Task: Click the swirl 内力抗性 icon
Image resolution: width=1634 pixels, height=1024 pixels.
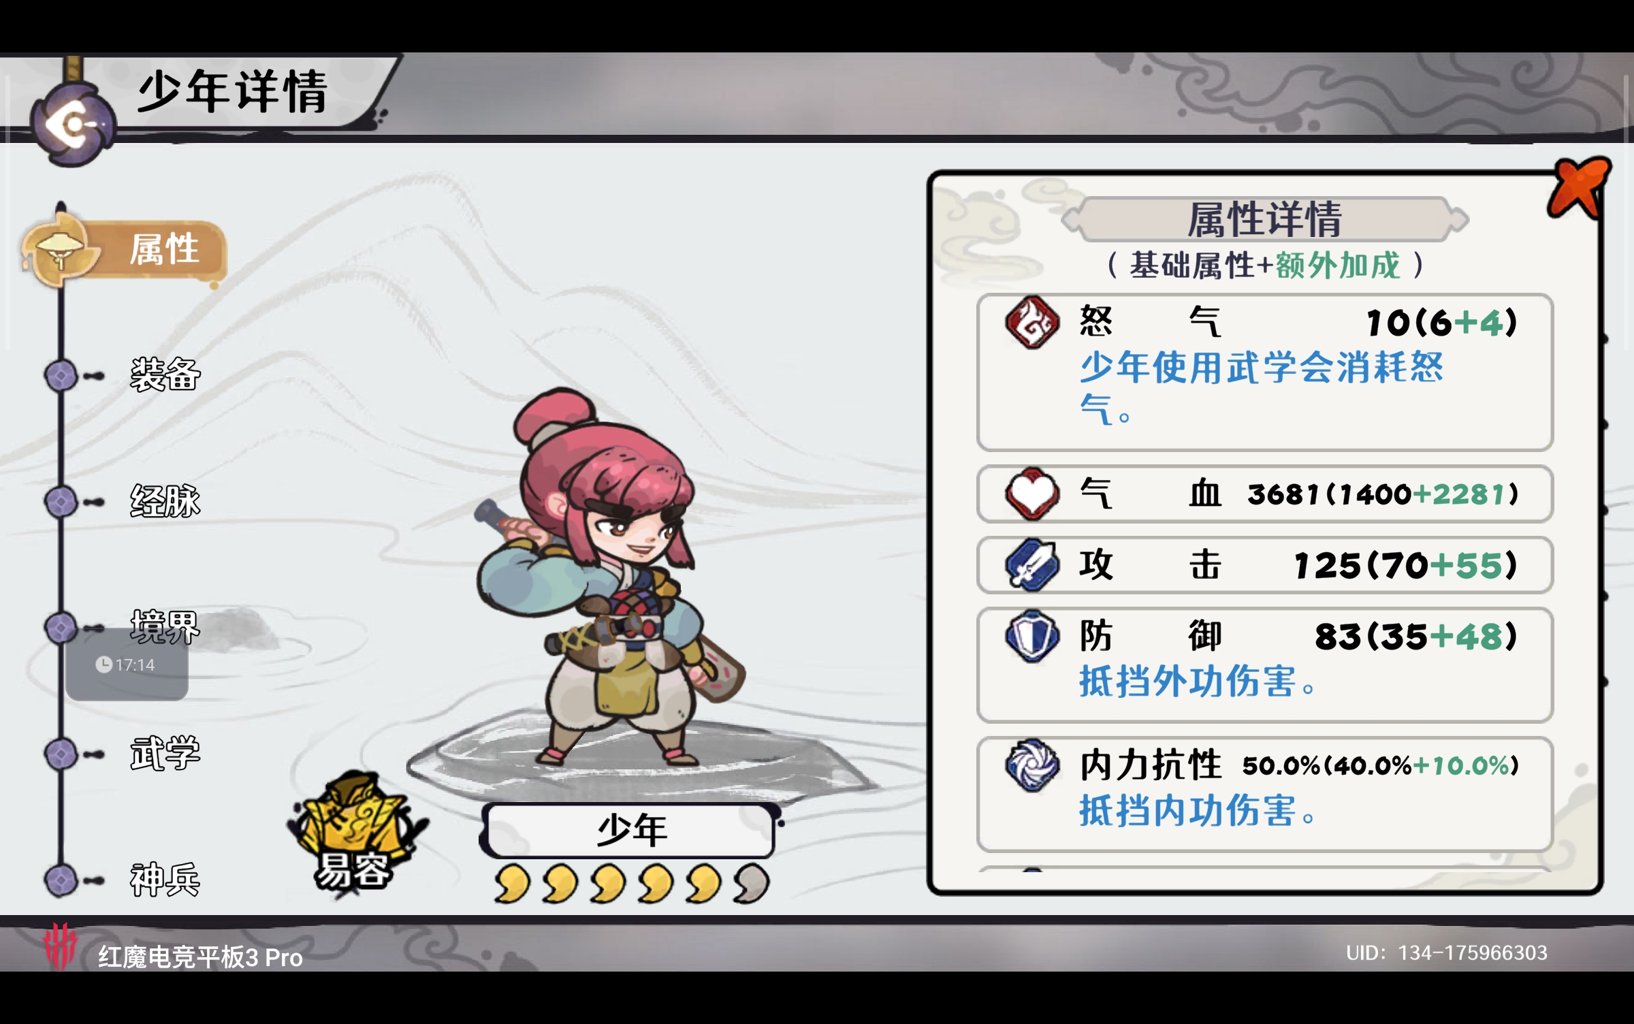Action: [x=1032, y=765]
